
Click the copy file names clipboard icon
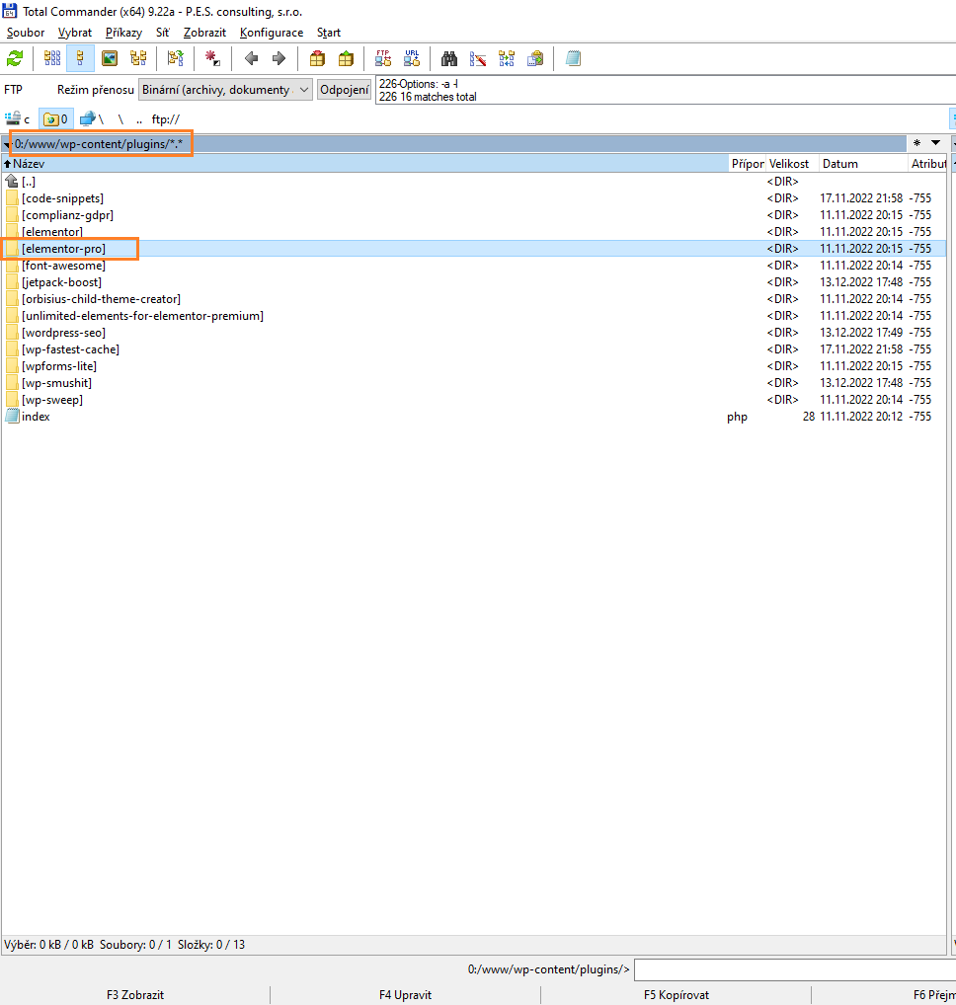[x=535, y=59]
